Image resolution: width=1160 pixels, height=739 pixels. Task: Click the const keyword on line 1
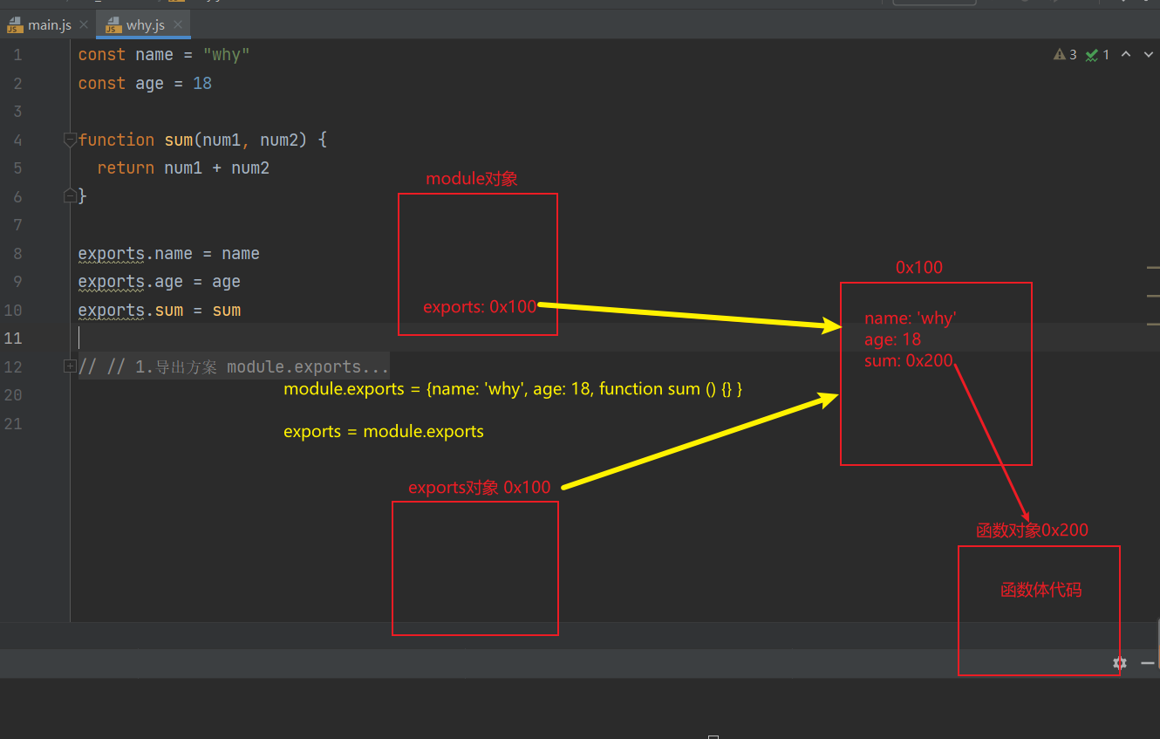(102, 55)
